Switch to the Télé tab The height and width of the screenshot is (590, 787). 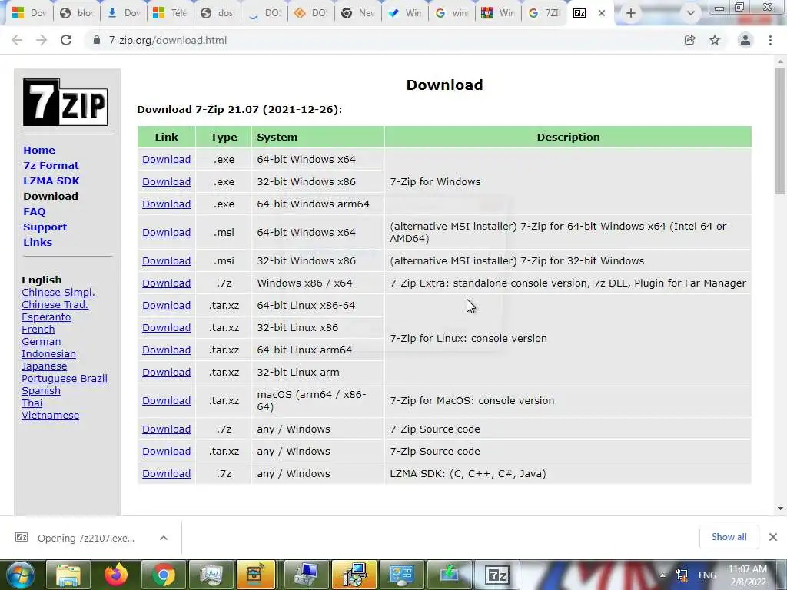(x=171, y=13)
